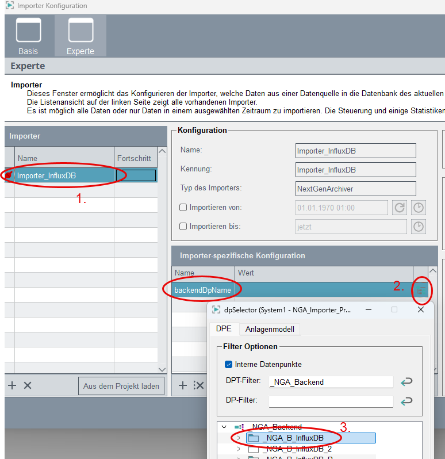Move the importer list up with arrow
445x459 pixels.
162,151
